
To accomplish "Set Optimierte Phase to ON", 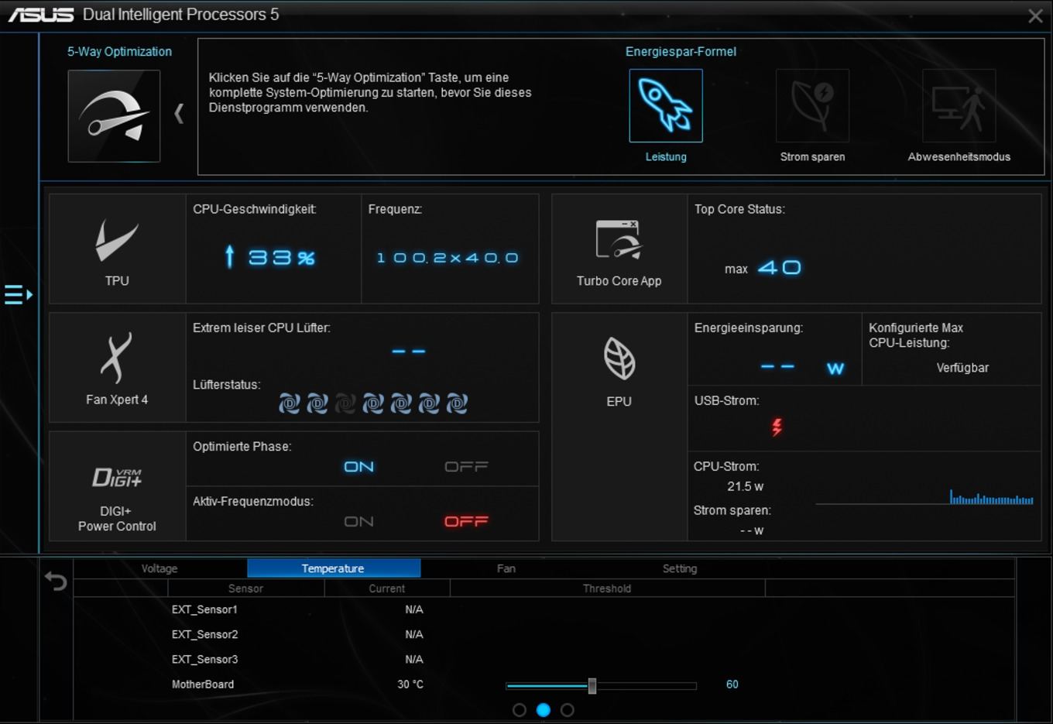I will click(x=358, y=467).
